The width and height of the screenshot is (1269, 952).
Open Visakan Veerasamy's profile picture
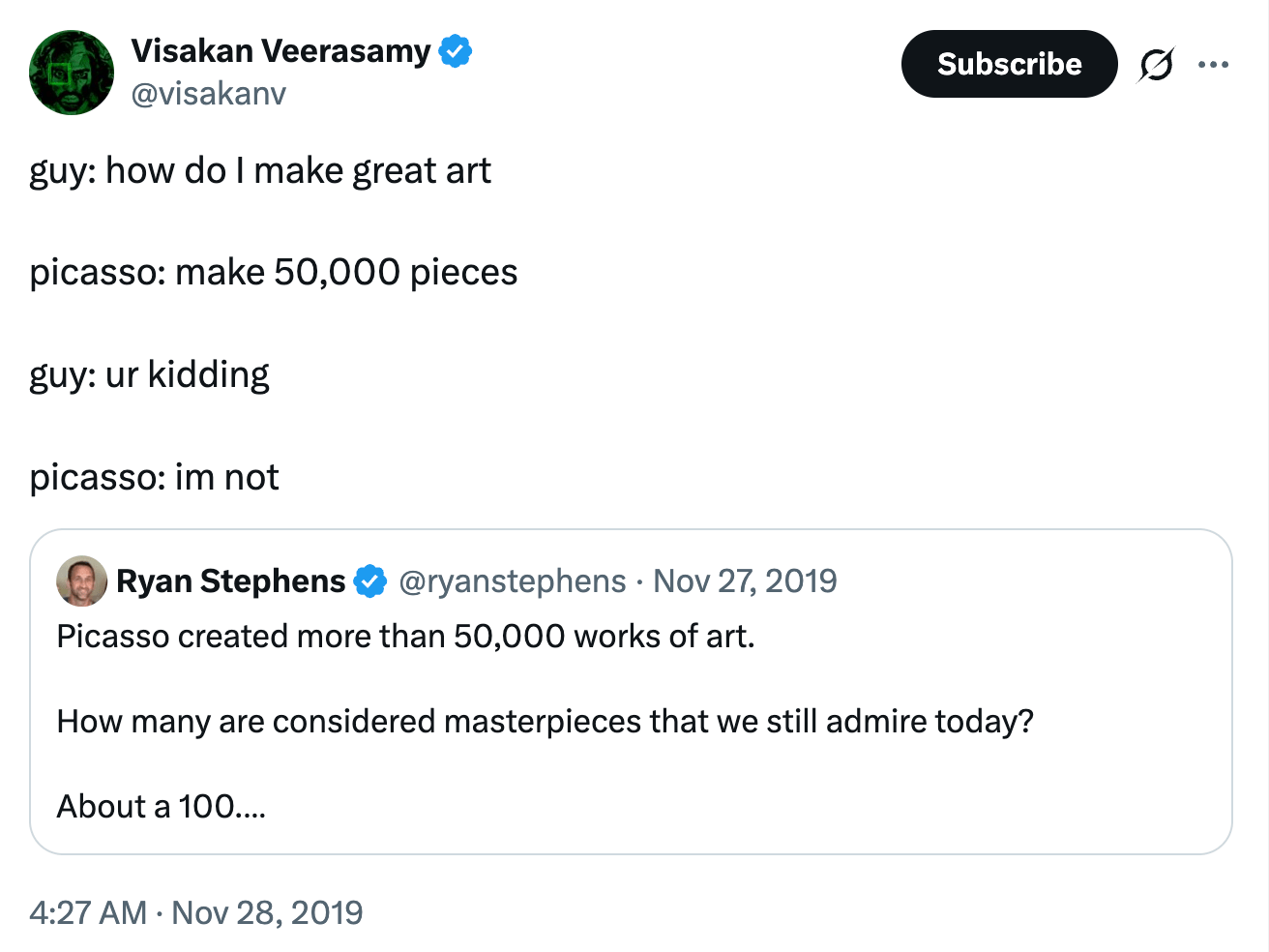click(x=71, y=72)
